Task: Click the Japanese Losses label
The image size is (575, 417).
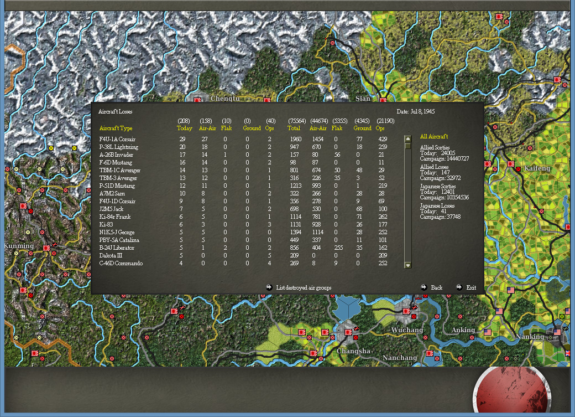Action: [x=437, y=206]
